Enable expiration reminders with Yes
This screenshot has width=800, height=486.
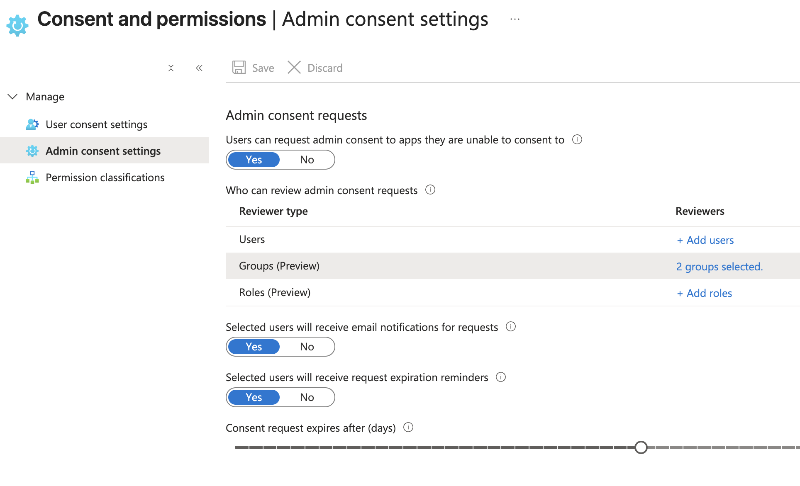tap(254, 397)
